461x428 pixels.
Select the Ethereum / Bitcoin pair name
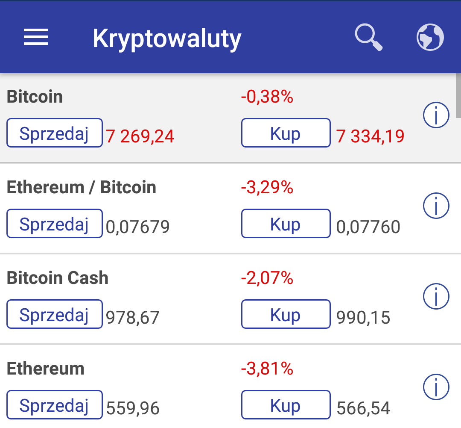[x=82, y=188]
